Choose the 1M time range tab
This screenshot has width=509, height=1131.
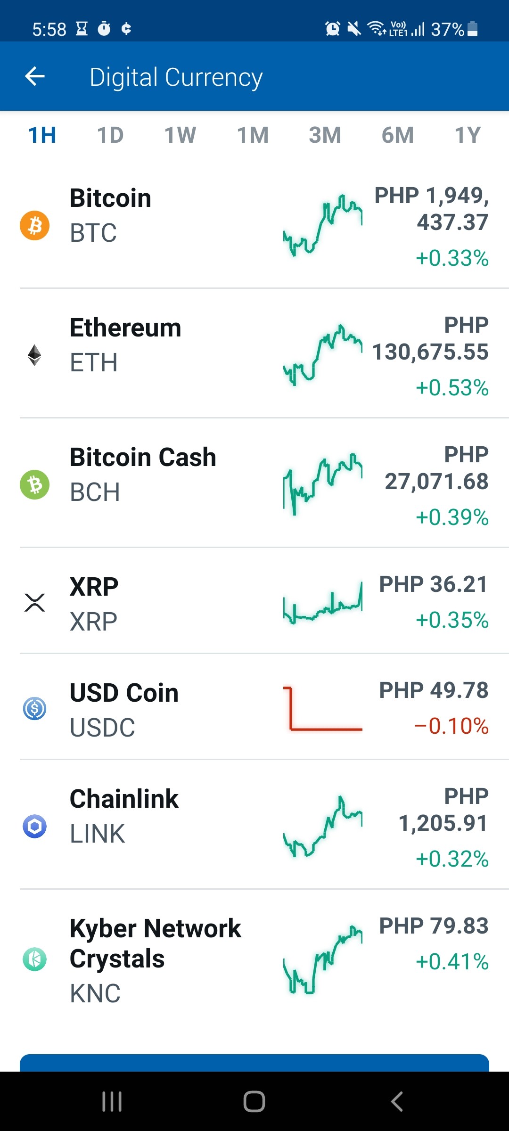tap(253, 135)
